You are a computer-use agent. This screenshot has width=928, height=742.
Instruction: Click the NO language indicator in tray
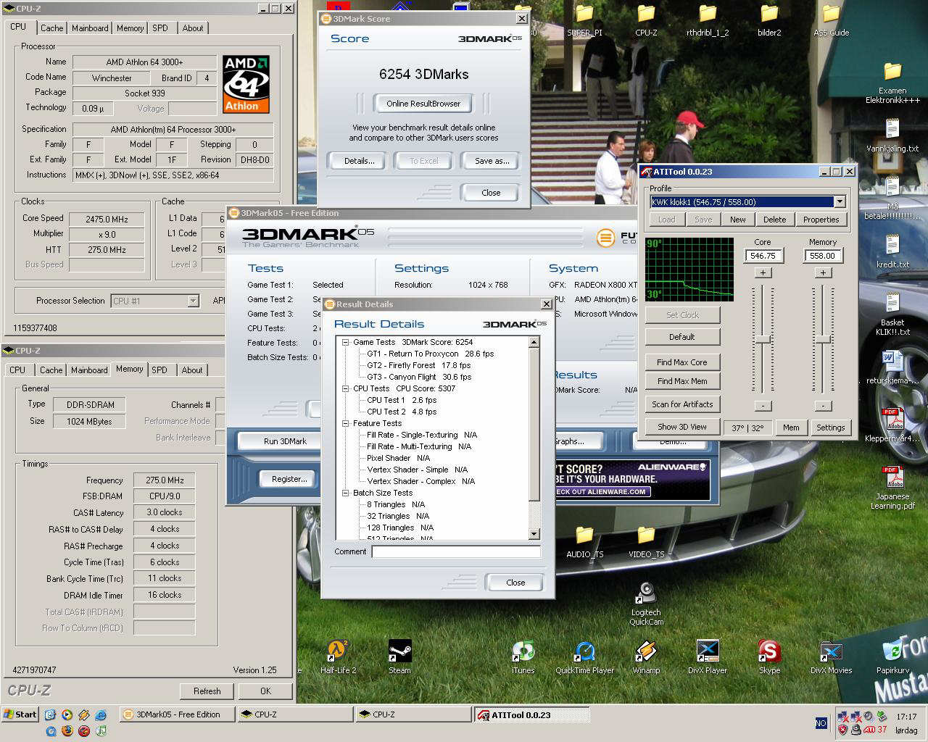[x=821, y=723]
